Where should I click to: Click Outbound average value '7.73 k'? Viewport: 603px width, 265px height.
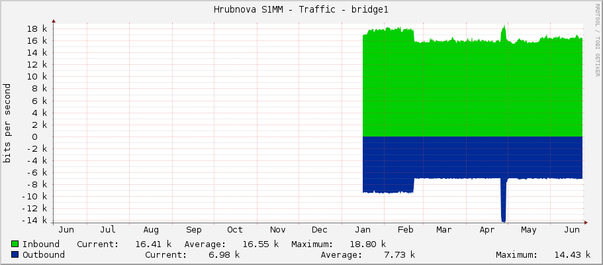pyautogui.click(x=400, y=254)
